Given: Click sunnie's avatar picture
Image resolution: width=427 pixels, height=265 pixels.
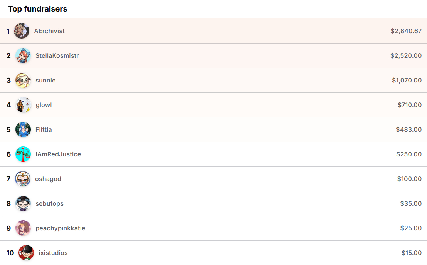Looking at the screenshot, I should tap(23, 80).
